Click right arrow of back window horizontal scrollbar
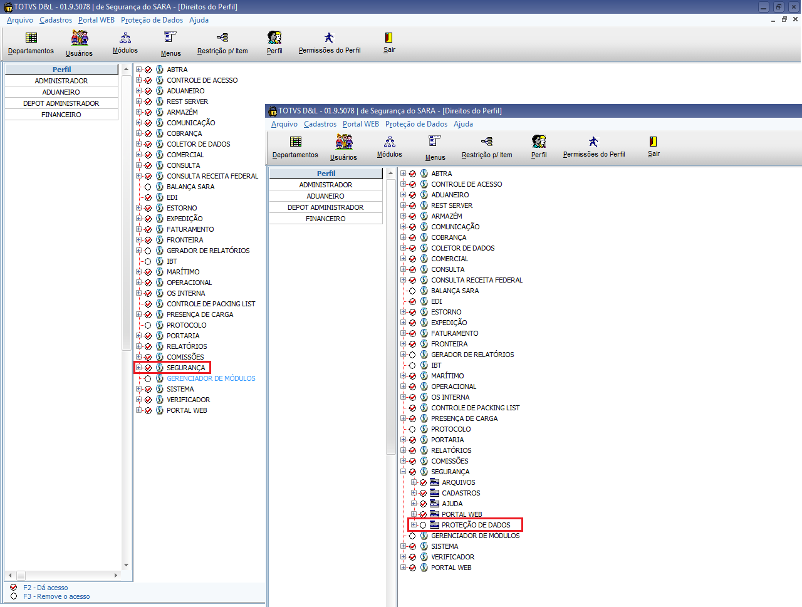The width and height of the screenshot is (802, 607). 115,575
